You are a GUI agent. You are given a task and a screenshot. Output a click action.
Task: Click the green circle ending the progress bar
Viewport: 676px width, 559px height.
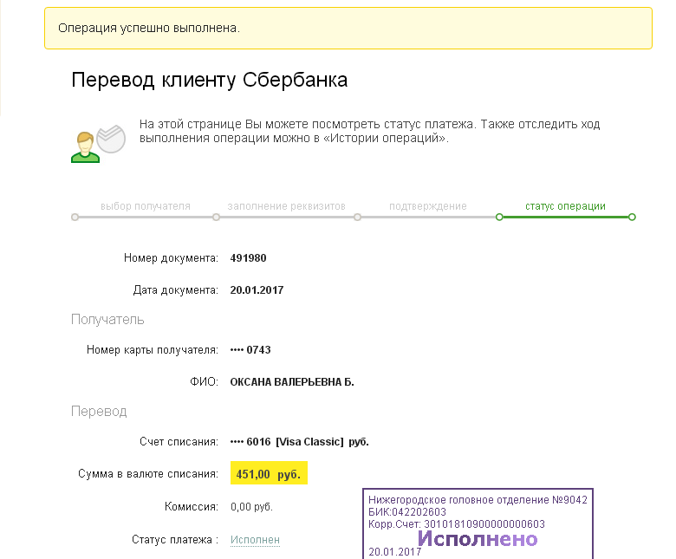point(633,217)
